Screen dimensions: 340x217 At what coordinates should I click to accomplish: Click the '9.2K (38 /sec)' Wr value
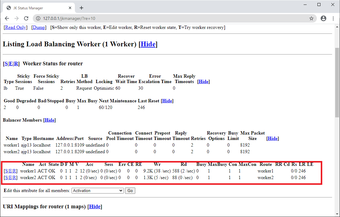(x=157, y=171)
